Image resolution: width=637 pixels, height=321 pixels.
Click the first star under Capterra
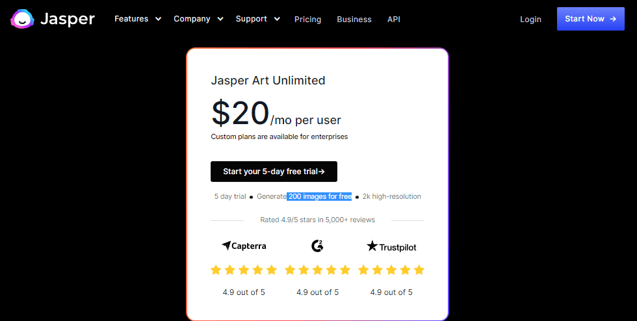(x=216, y=270)
